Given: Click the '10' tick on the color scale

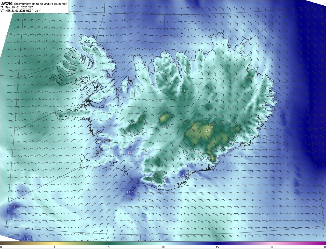Looking at the screenshot, I should pyautogui.click(x=163, y=247).
